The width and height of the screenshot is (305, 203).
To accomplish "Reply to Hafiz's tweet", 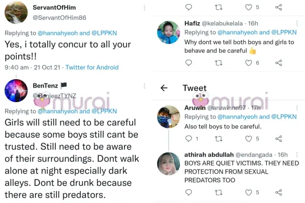I will click(x=189, y=63).
